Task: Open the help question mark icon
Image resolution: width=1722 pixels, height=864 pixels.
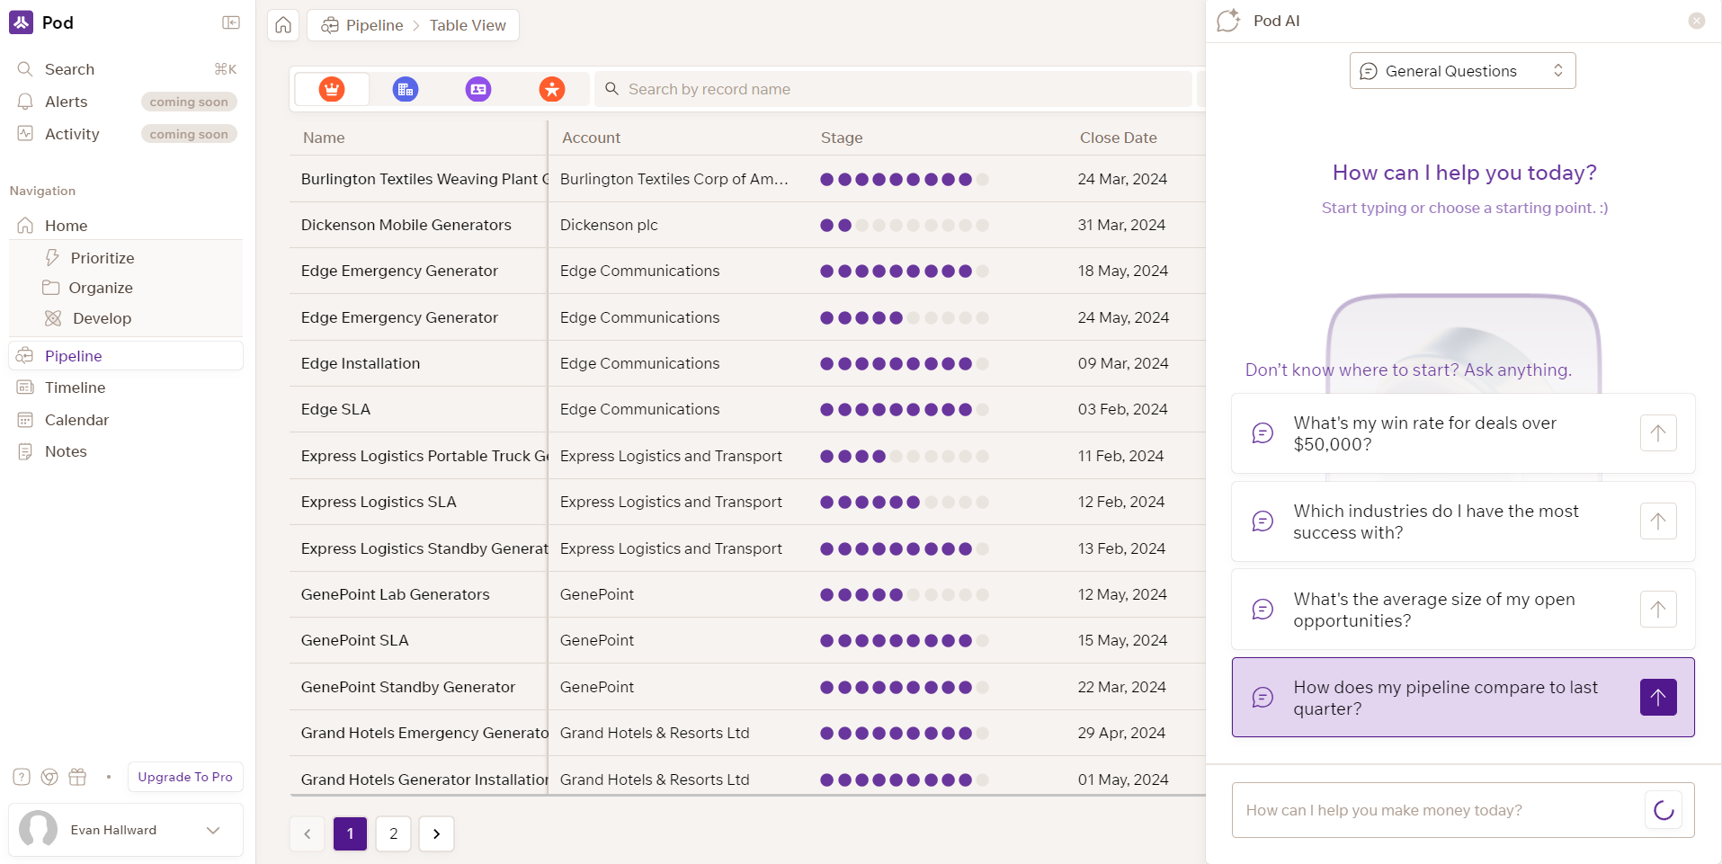Action: coord(22,777)
